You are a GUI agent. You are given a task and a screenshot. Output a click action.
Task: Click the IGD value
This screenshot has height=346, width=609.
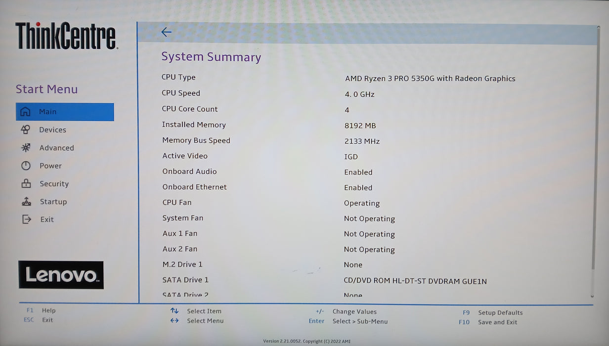351,157
